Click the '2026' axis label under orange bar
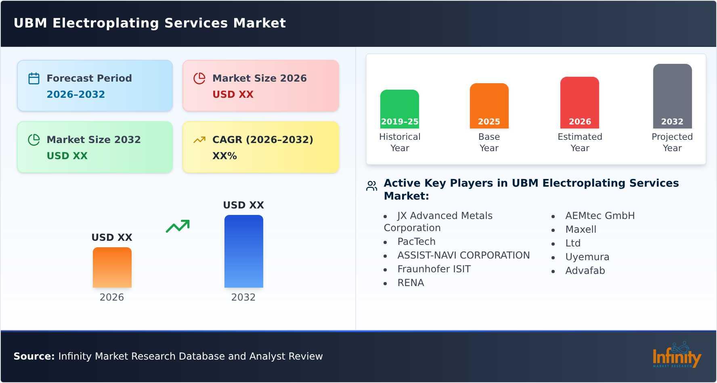This screenshot has width=717, height=383. (x=112, y=297)
